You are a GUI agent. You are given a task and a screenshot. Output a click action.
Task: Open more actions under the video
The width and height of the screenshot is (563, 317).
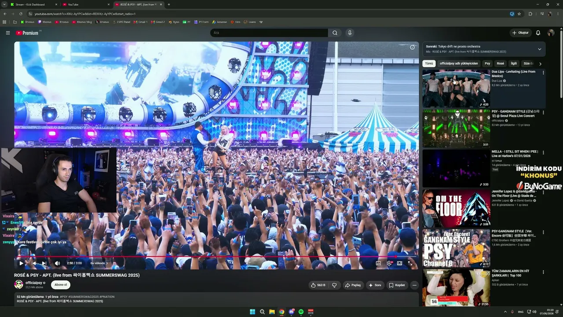pyautogui.click(x=414, y=285)
